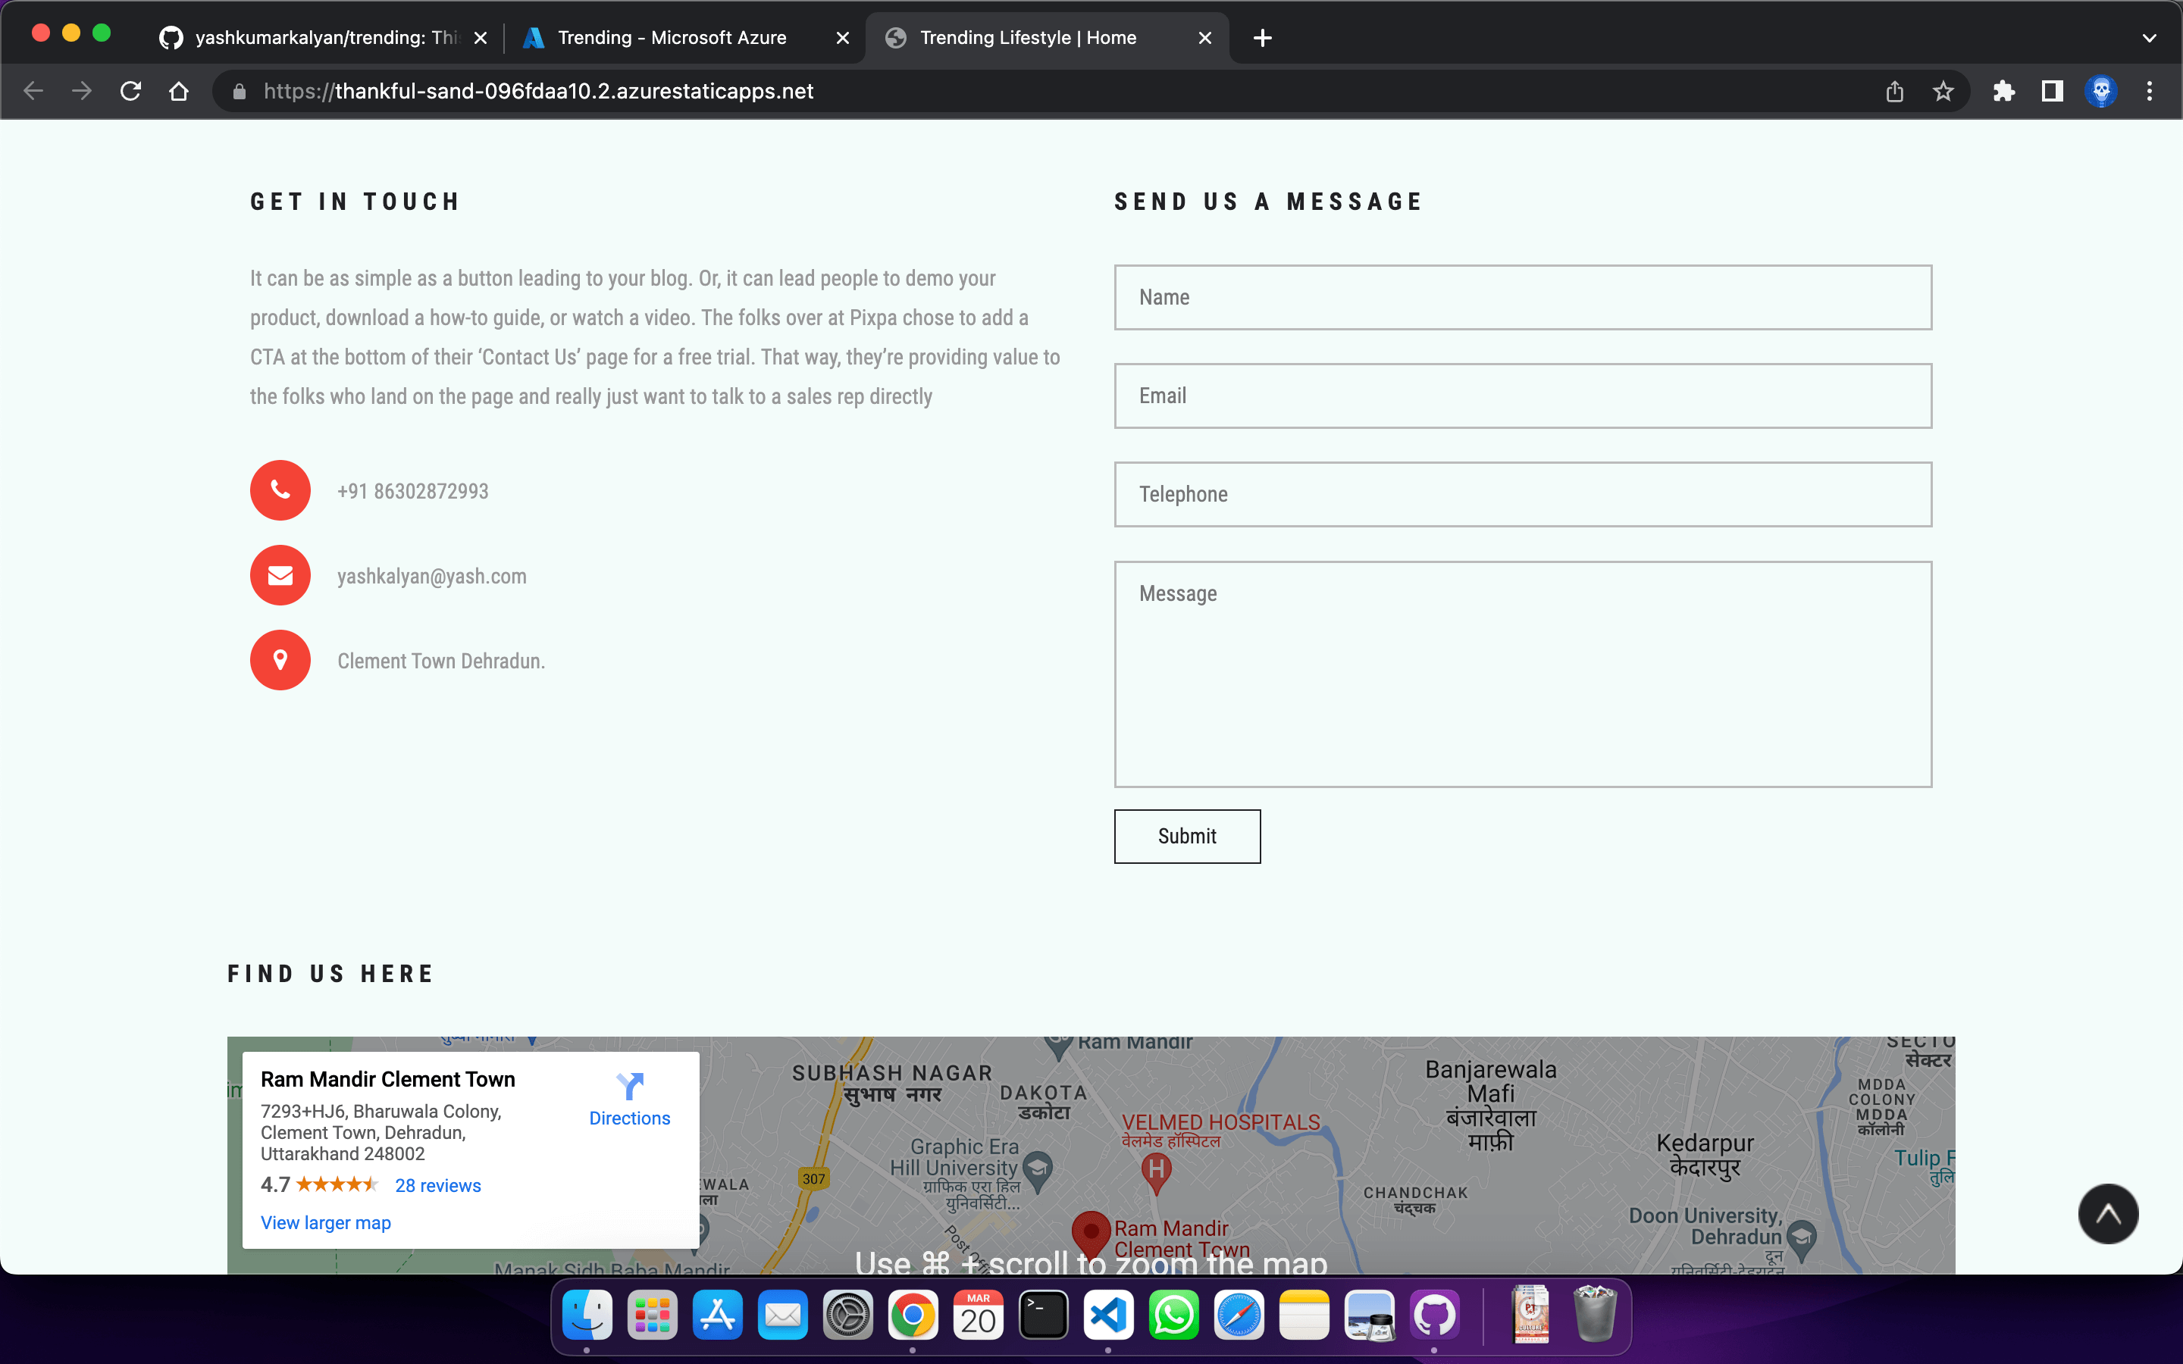Click into the Message text area
The image size is (2183, 1364).
click(x=1523, y=674)
